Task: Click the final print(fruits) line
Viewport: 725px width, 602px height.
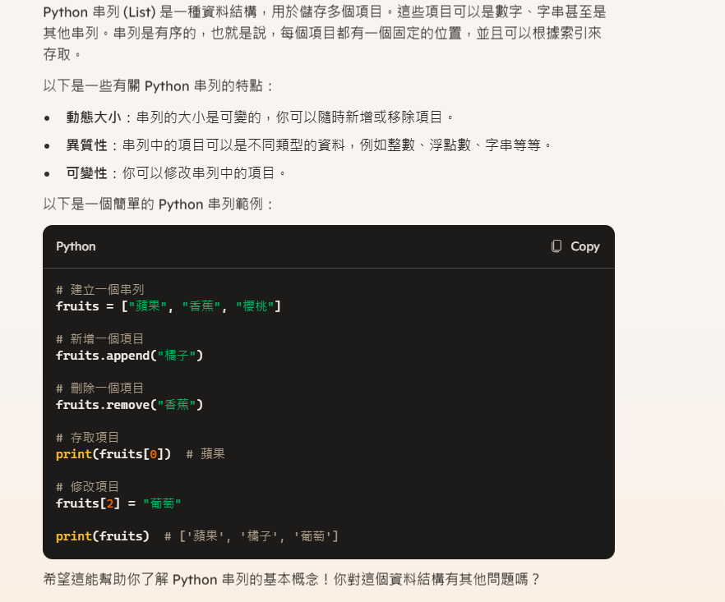Action: (103, 536)
